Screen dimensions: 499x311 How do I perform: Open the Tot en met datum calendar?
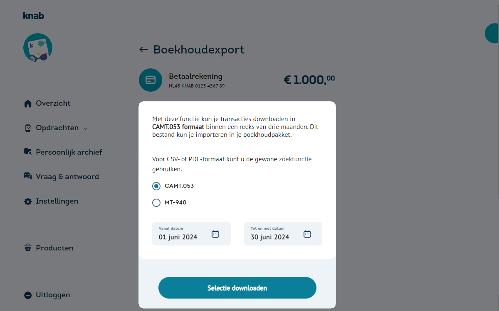point(307,234)
